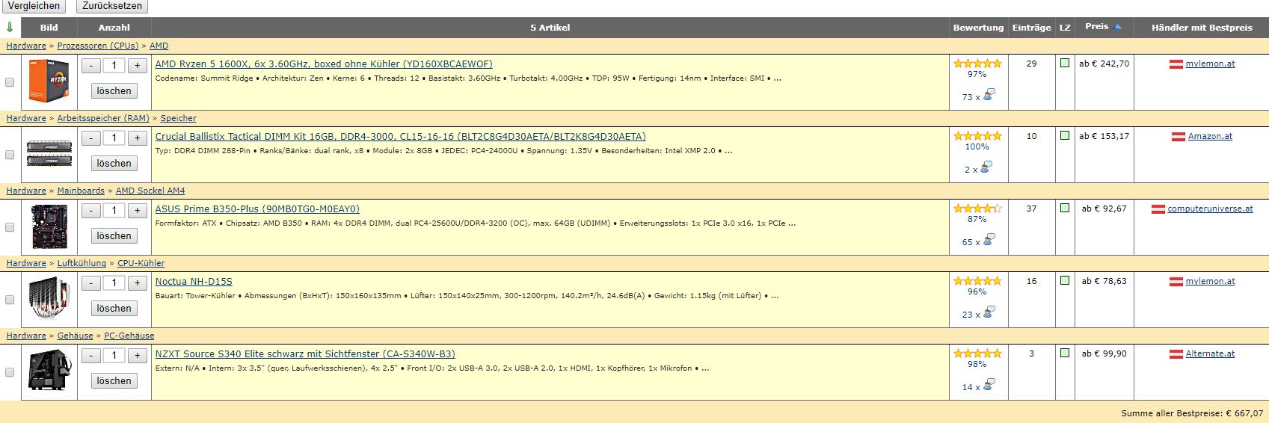
Task: Delete ASUS Prime B350-Plus with löschen
Action: 114,236
